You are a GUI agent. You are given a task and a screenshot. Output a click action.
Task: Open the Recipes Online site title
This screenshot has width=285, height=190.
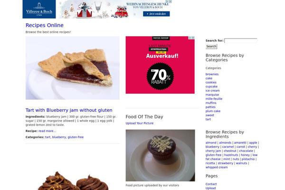pyautogui.click(x=45, y=25)
